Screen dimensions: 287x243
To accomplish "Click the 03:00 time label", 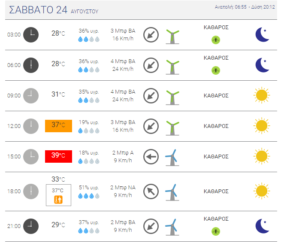I will [14, 35].
